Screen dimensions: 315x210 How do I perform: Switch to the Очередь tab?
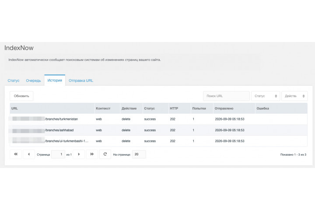[33, 80]
